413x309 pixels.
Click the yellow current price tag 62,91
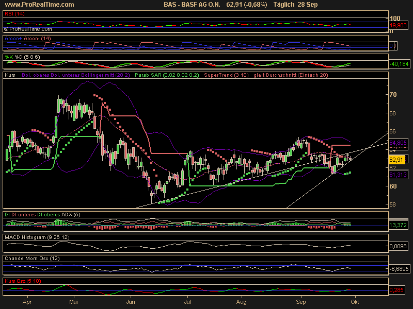(x=396, y=160)
